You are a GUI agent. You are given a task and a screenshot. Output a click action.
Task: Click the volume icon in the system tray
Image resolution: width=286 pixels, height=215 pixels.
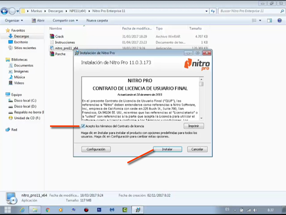pyautogui.click(x=255, y=210)
